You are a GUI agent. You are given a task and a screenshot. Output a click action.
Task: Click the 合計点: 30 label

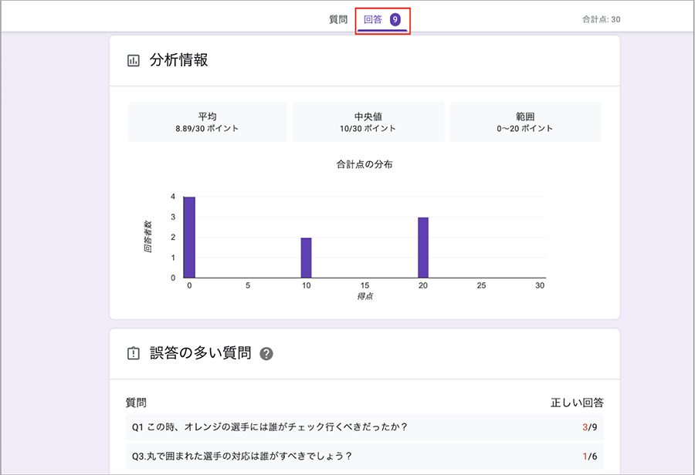pos(601,19)
